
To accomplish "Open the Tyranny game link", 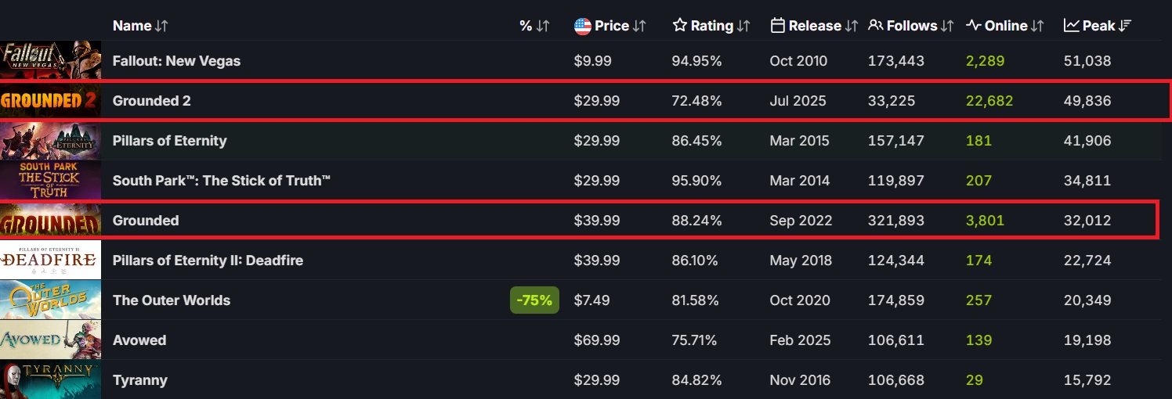I will (x=139, y=380).
